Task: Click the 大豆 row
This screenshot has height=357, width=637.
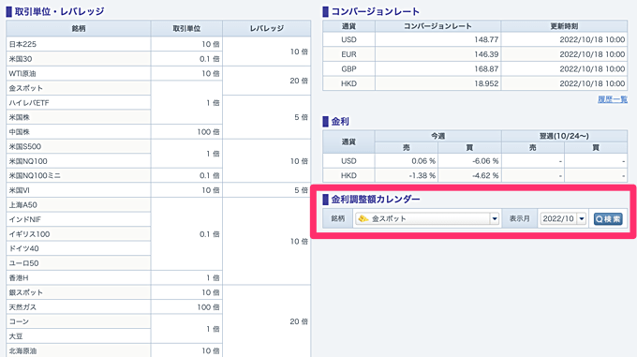Action: [x=79, y=336]
